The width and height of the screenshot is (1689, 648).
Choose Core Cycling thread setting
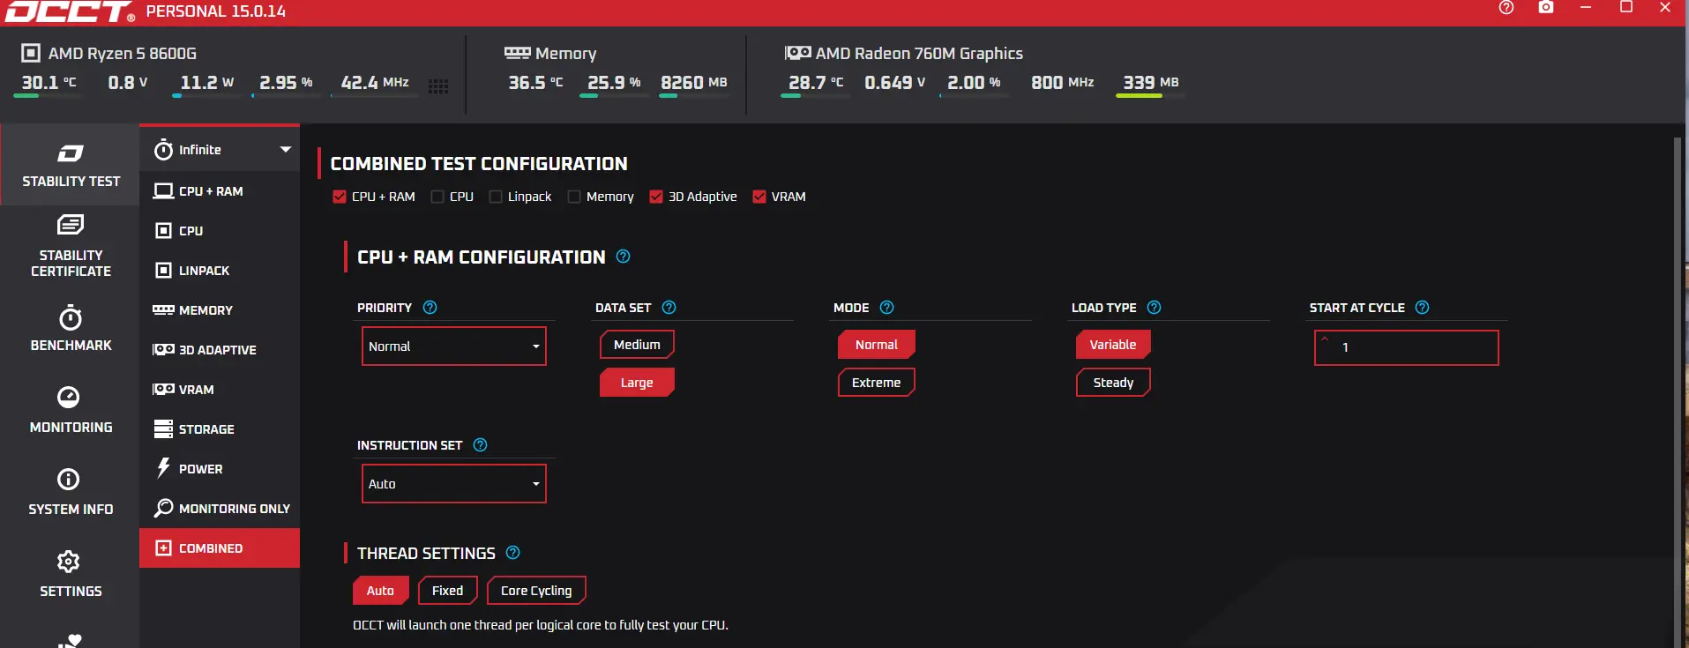[x=536, y=591]
